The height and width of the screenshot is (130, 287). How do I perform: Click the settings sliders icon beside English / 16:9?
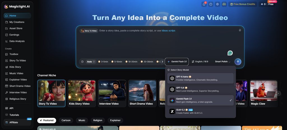pos(193,62)
